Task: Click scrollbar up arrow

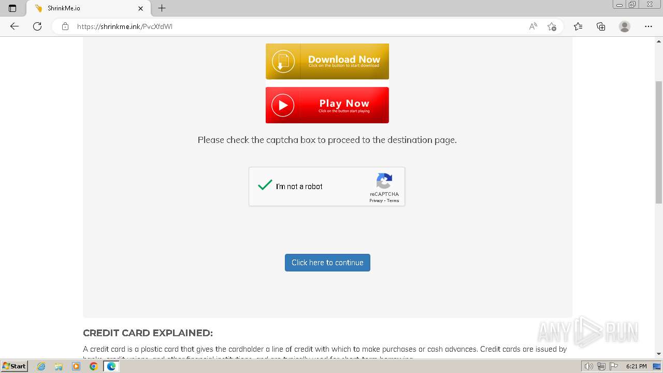Action: pos(659,40)
